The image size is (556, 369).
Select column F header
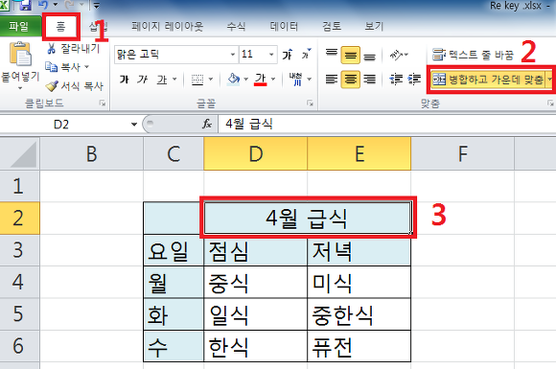(462, 154)
